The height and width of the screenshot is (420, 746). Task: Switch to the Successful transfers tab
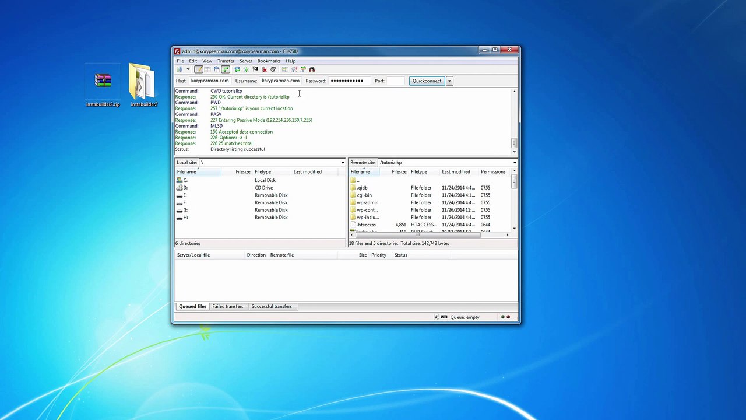(272, 306)
